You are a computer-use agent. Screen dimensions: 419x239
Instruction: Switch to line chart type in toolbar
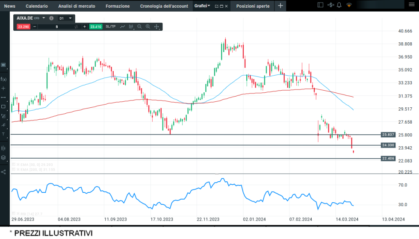pyautogui.click(x=122, y=27)
